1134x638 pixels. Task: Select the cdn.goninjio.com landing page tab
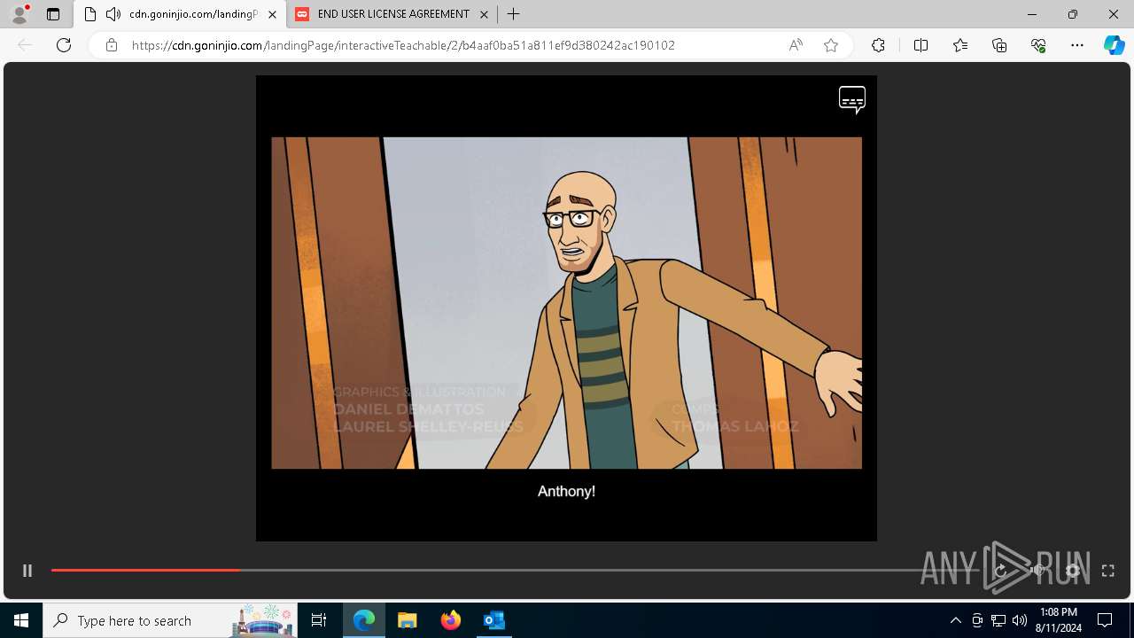pyautogui.click(x=180, y=14)
